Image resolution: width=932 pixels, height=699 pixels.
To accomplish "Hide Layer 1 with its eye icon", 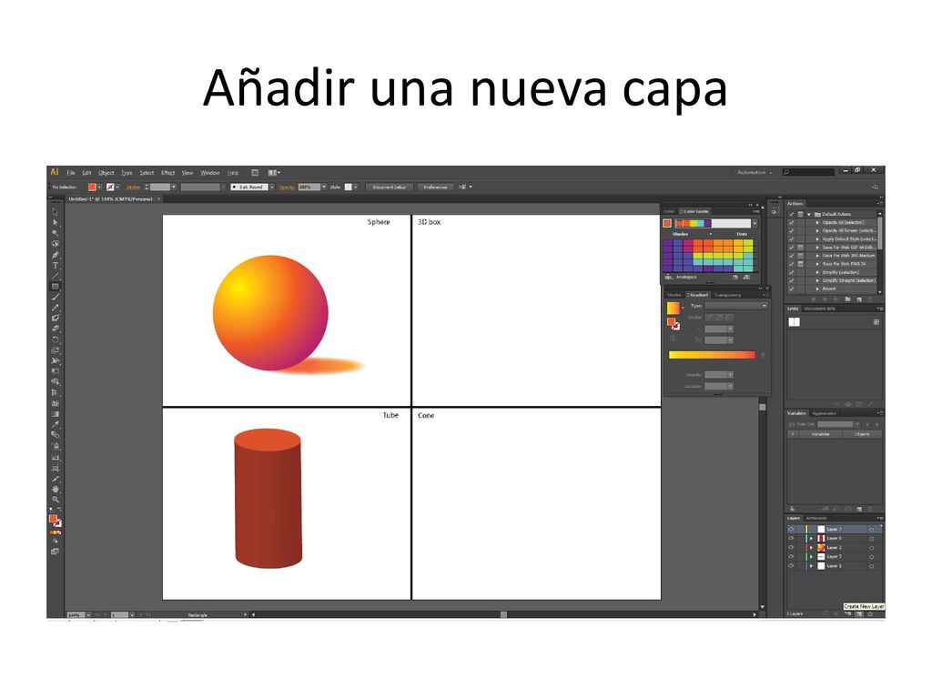I will coord(791,566).
